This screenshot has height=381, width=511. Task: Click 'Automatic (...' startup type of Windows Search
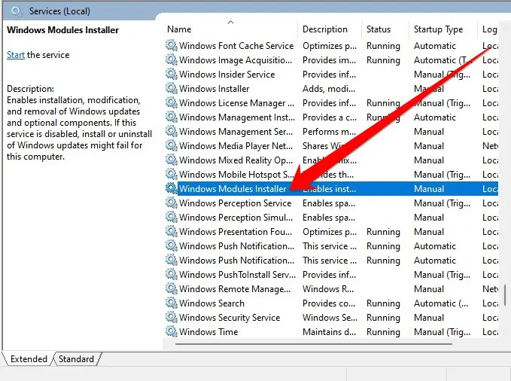tap(441, 303)
